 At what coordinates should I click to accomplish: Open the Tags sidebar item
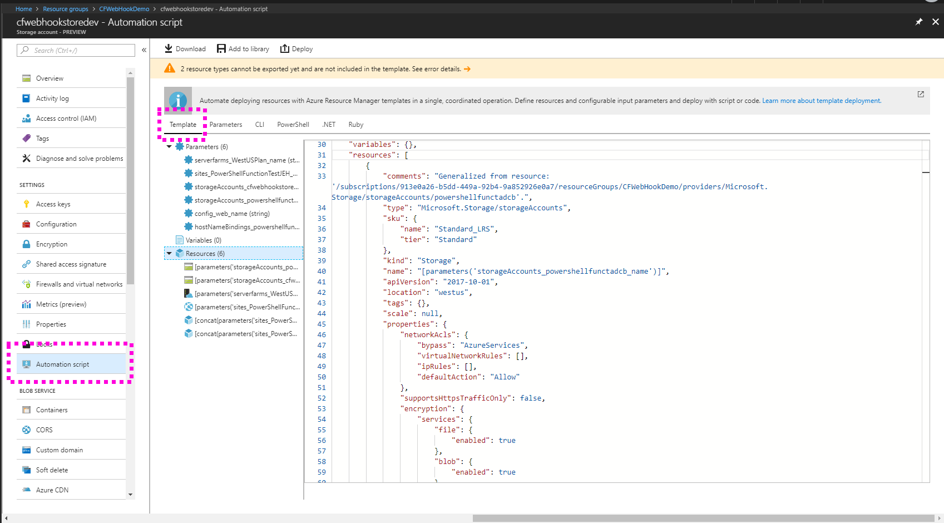(x=71, y=139)
